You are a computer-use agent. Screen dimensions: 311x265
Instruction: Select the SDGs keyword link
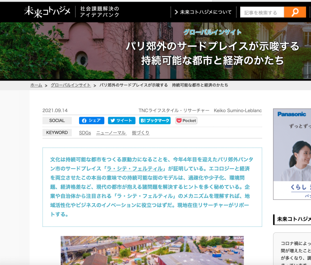tap(85, 133)
